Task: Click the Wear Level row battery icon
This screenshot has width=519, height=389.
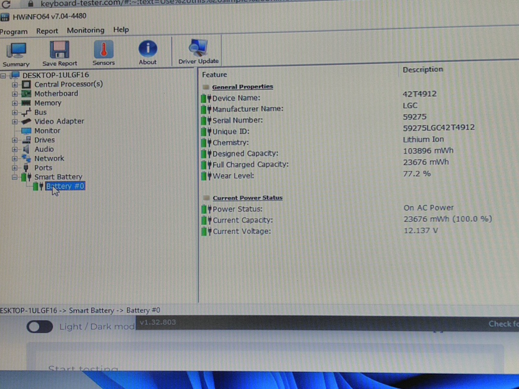Action: coord(206,176)
